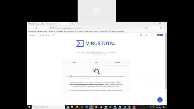Viewport: 194px width, 109px height.
Task: Close the VirusTotal - Home tab
Action: 69,24
